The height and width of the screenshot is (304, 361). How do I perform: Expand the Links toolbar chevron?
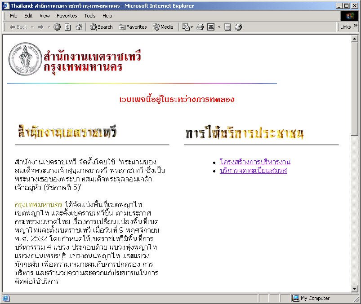356,27
